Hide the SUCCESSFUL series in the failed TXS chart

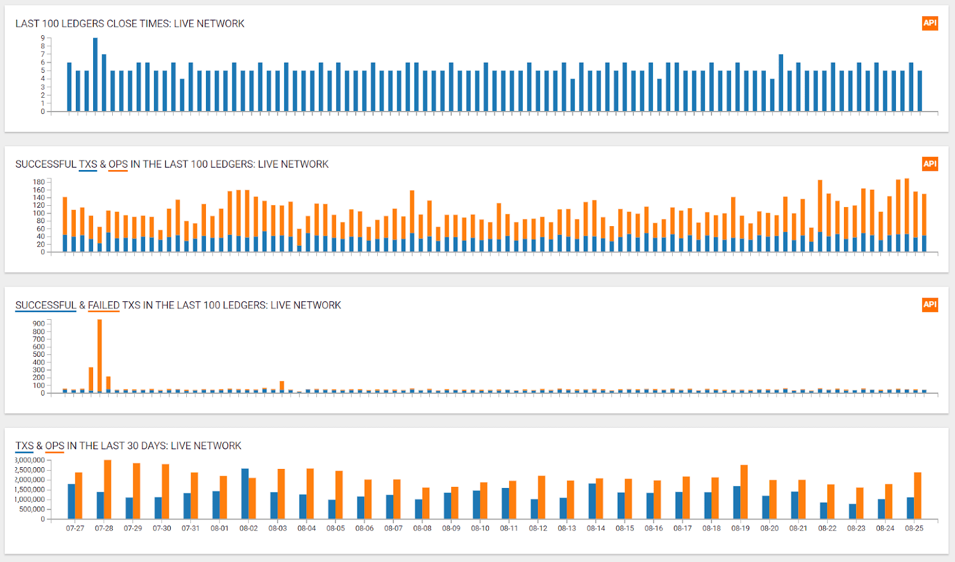tap(45, 305)
